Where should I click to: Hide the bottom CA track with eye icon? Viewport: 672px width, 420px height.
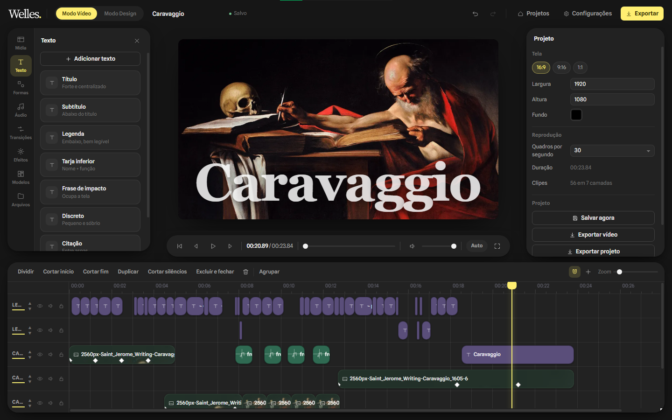pos(40,403)
